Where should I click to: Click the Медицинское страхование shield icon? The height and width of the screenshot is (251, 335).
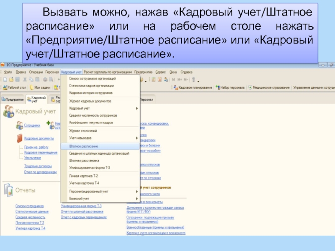pyautogui.click(x=250, y=87)
